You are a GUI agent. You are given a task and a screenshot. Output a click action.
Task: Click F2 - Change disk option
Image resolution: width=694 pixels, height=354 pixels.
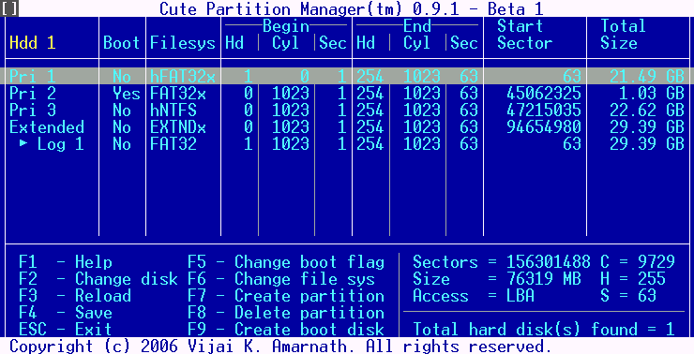(98, 279)
